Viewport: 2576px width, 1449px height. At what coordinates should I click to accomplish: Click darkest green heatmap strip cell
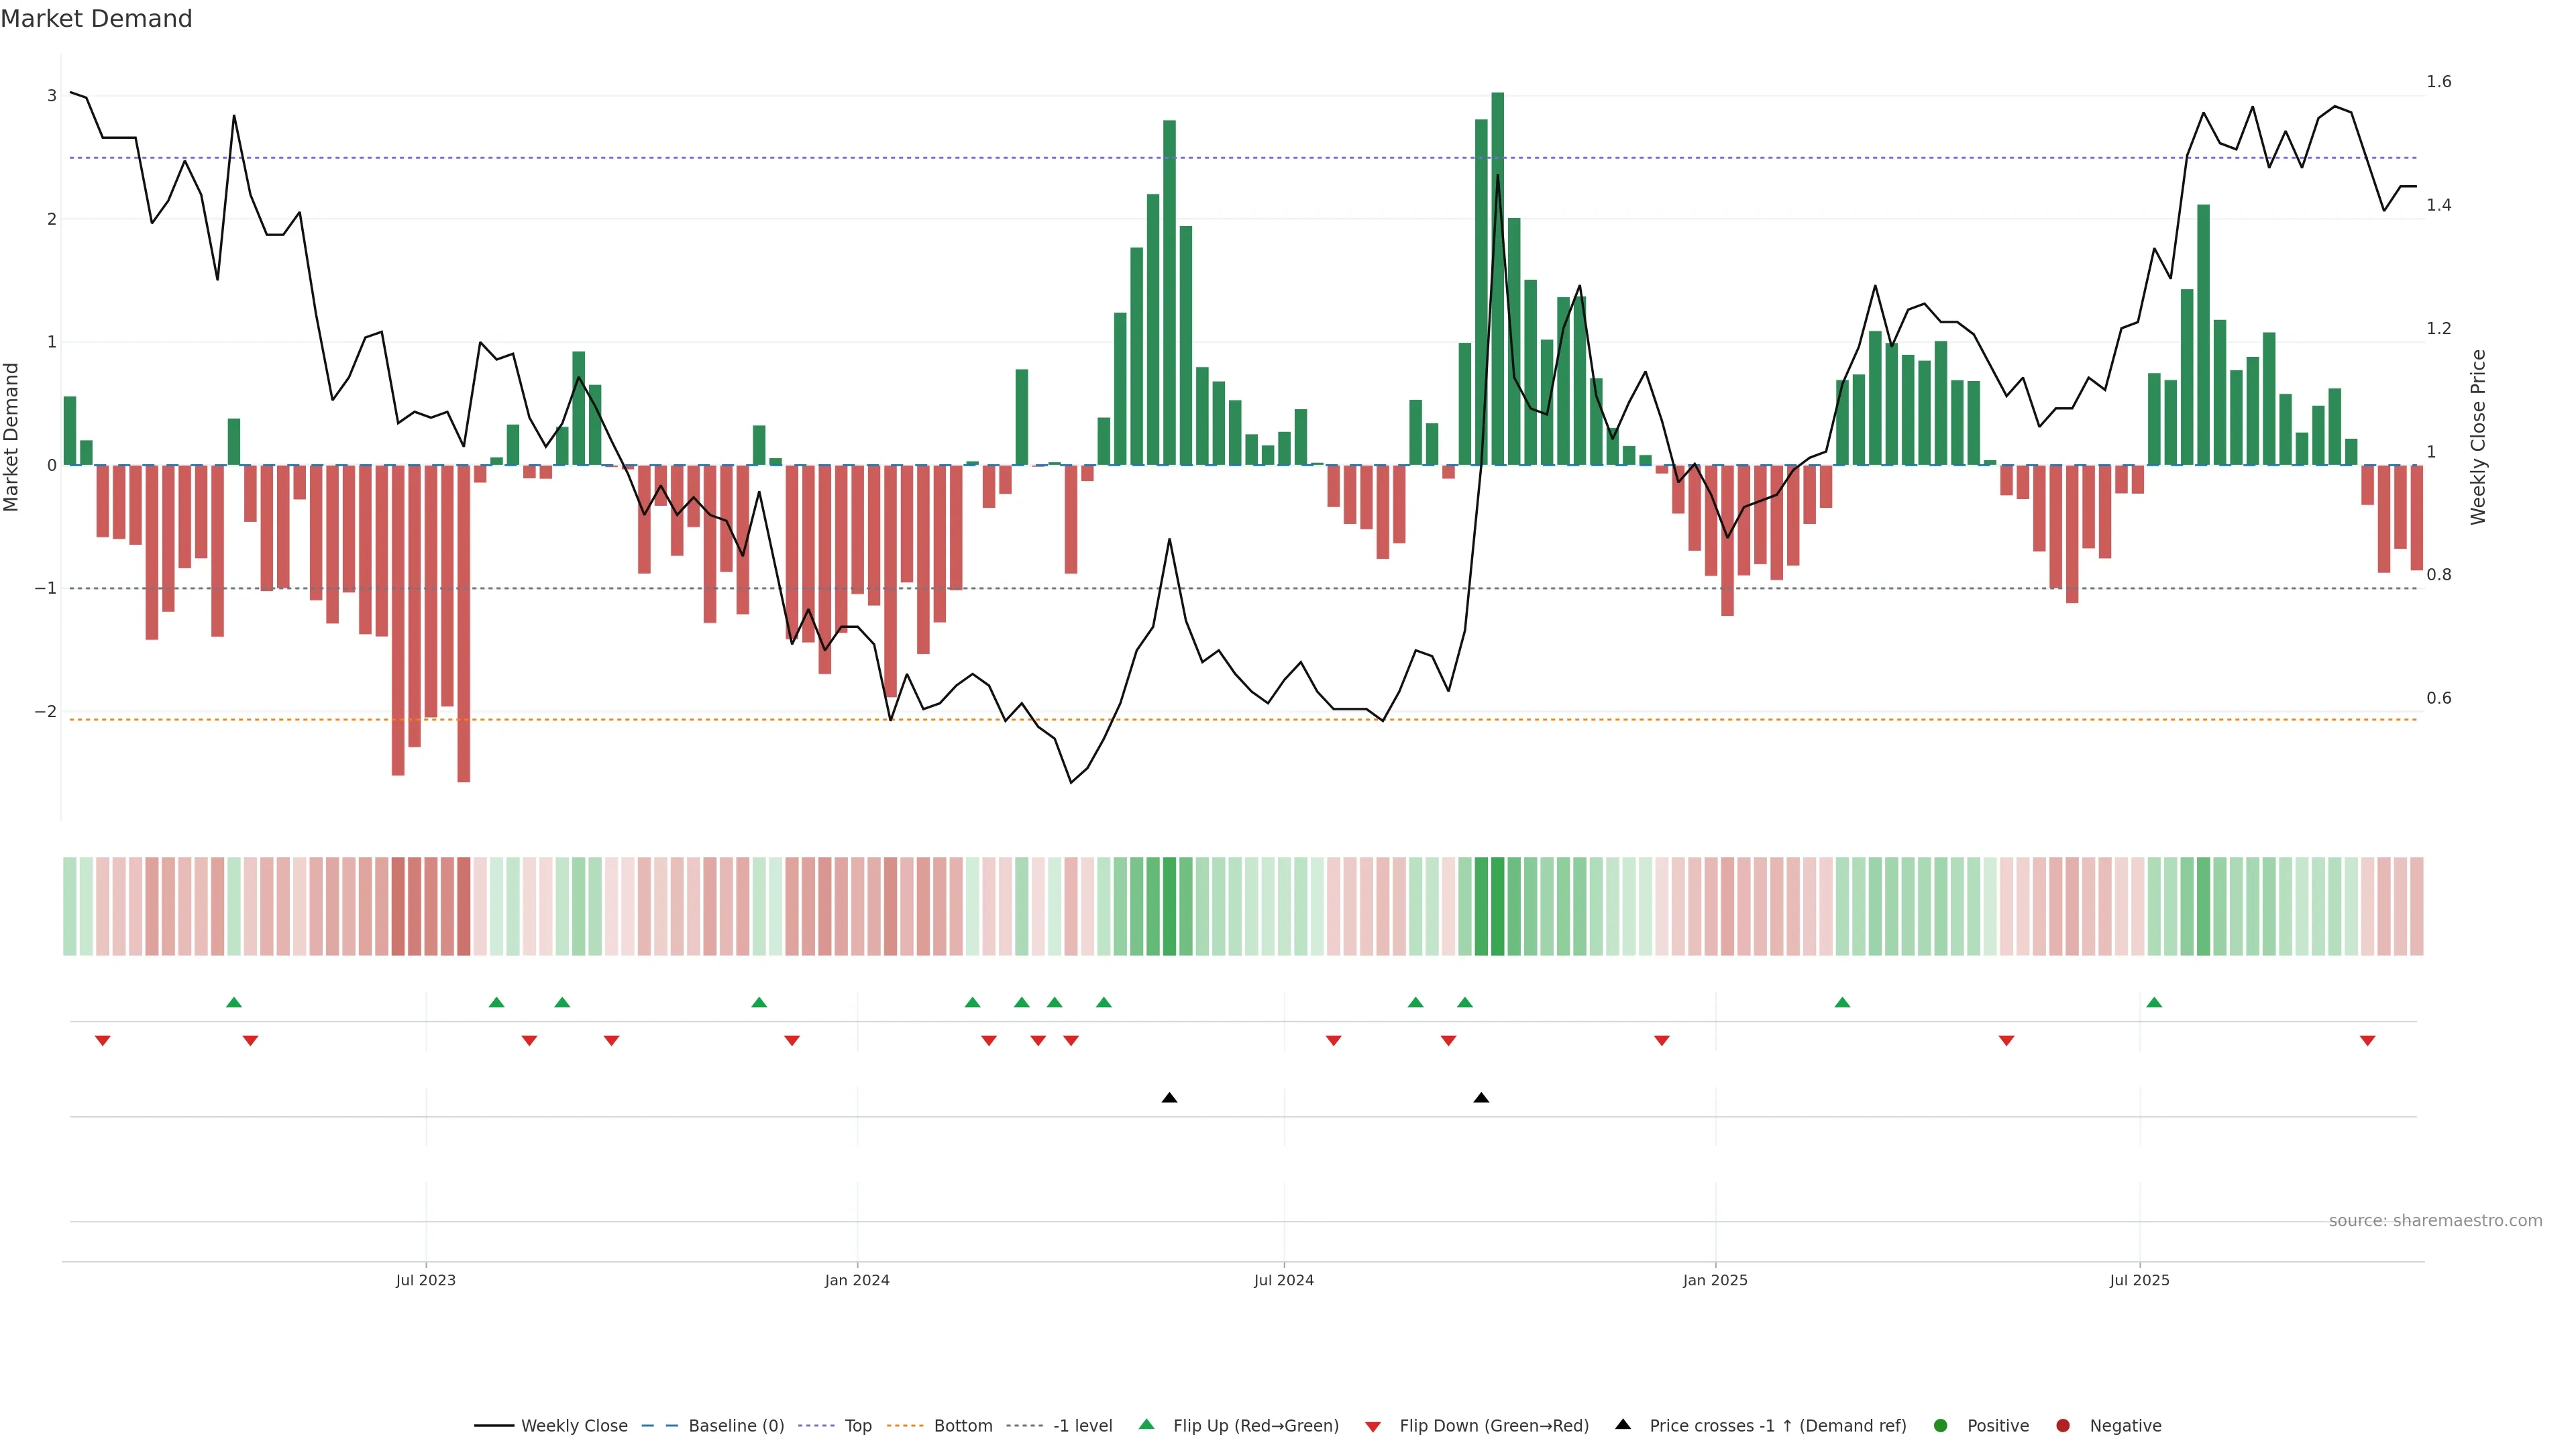1497,906
